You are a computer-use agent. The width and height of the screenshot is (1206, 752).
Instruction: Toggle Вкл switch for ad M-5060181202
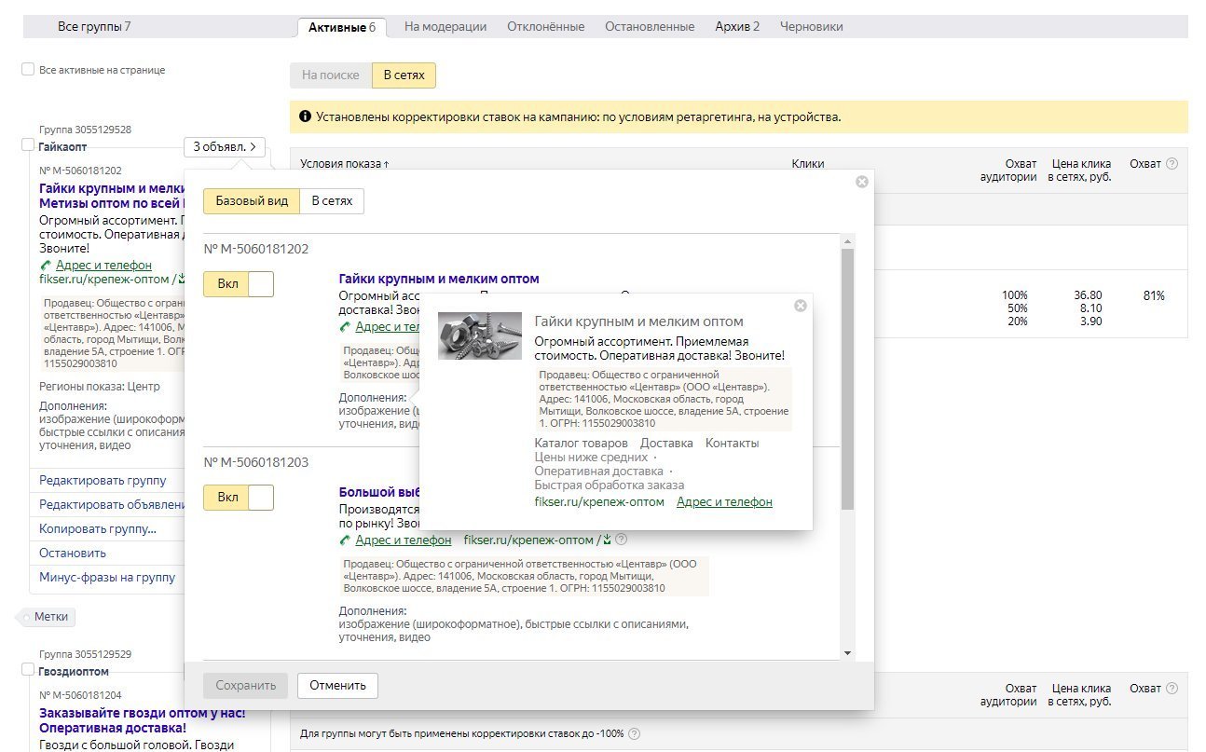(239, 284)
